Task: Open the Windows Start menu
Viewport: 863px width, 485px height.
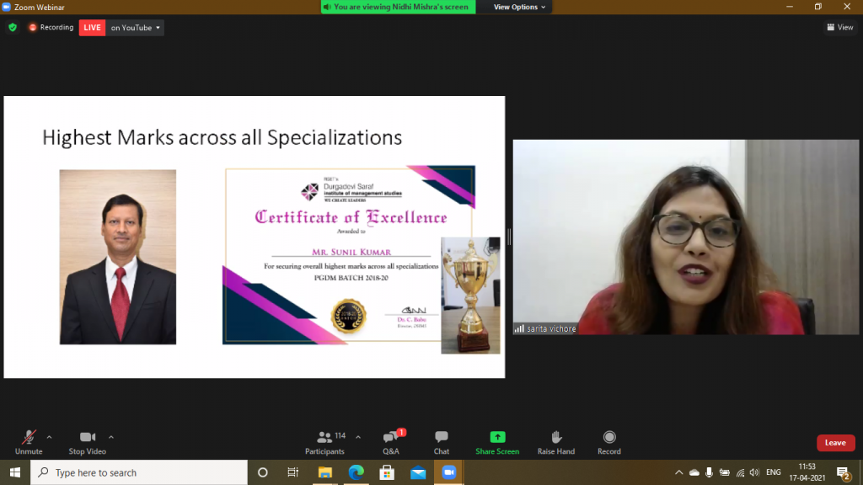Action: [x=15, y=472]
